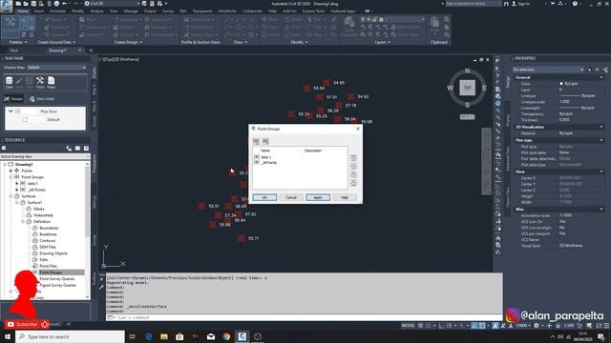Move point group to bottom arrow
The width and height of the screenshot is (611, 343).
(x=353, y=182)
